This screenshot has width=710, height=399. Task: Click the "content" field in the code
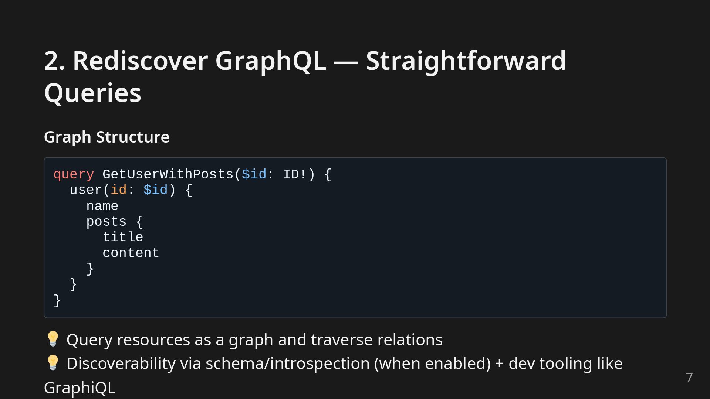[x=131, y=253]
